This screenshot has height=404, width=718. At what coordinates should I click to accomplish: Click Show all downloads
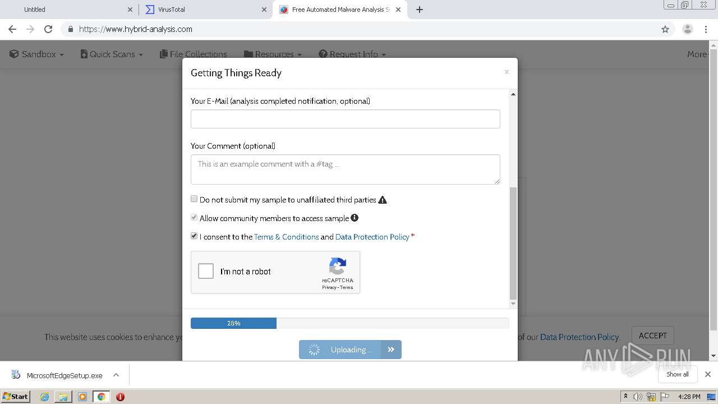click(x=678, y=374)
